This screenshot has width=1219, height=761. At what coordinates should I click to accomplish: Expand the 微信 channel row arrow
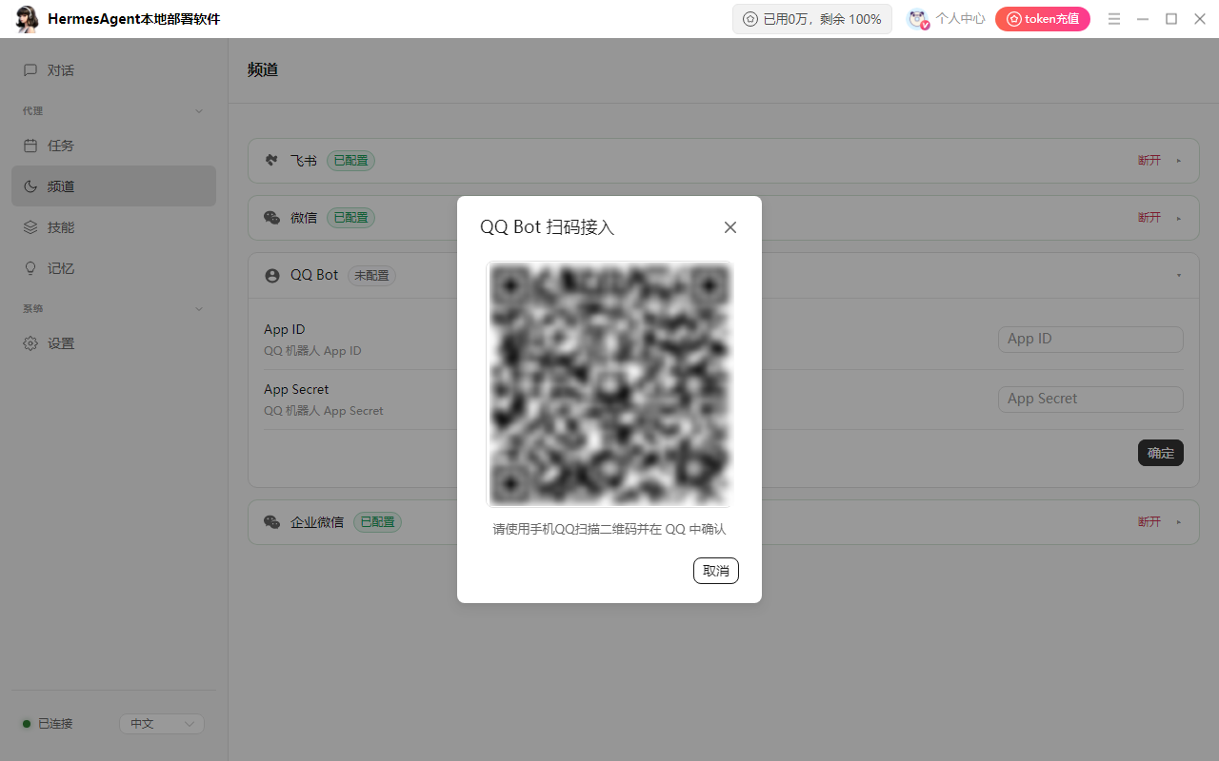(x=1179, y=218)
